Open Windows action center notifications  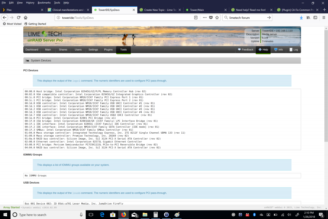pyautogui.click(x=321, y=215)
